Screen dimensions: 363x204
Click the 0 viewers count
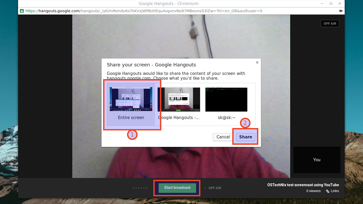[x=313, y=191]
